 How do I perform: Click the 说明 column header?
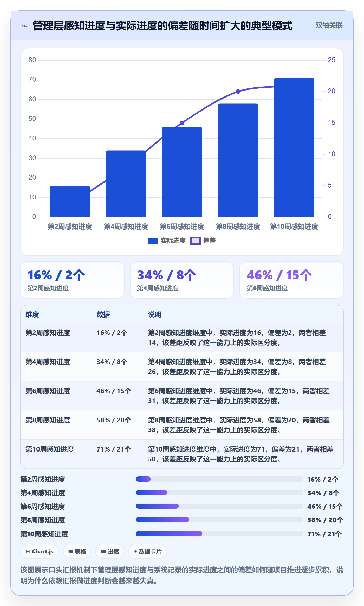(x=155, y=315)
